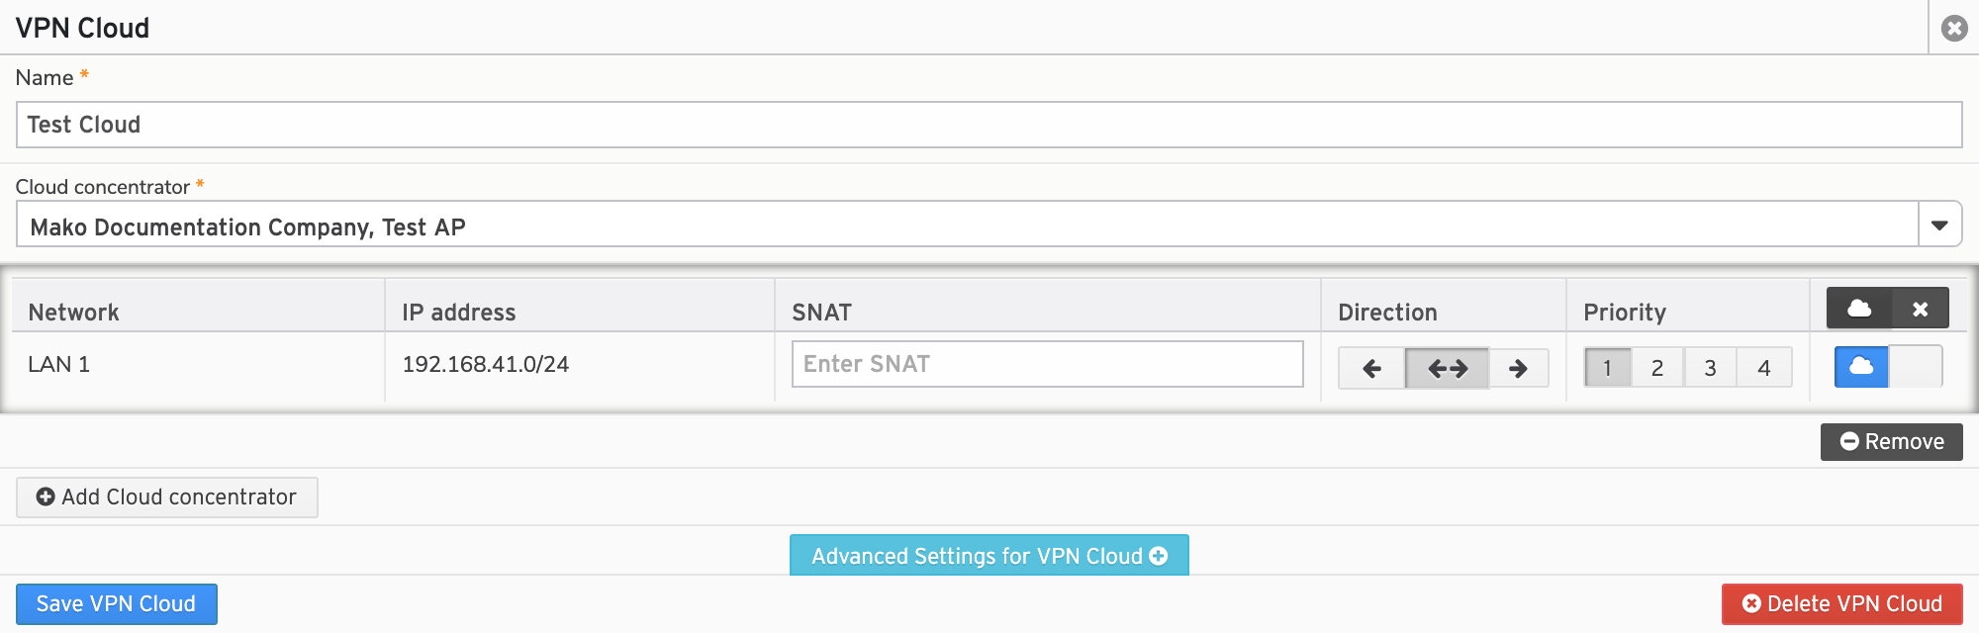This screenshot has height=633, width=1979.
Task: Open the Cloud concentrator dropdown
Action: (x=1940, y=225)
